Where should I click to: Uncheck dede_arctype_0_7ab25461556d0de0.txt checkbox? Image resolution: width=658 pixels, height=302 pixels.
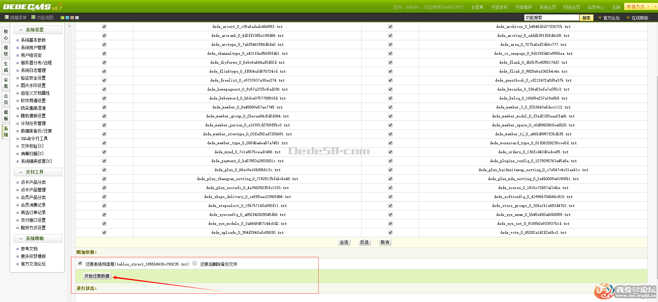104,44
